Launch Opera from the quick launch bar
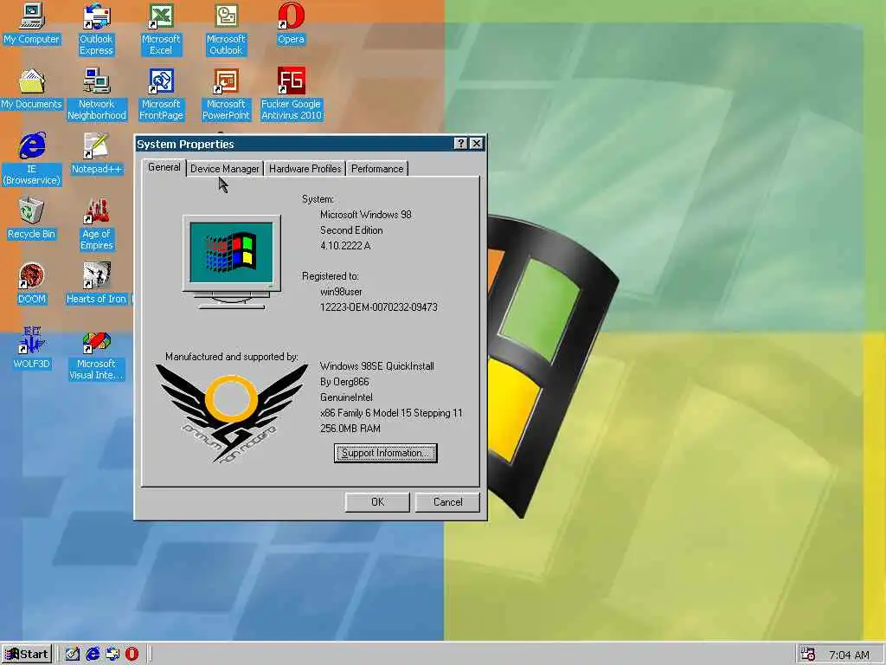The width and height of the screenshot is (886, 665). point(132,654)
